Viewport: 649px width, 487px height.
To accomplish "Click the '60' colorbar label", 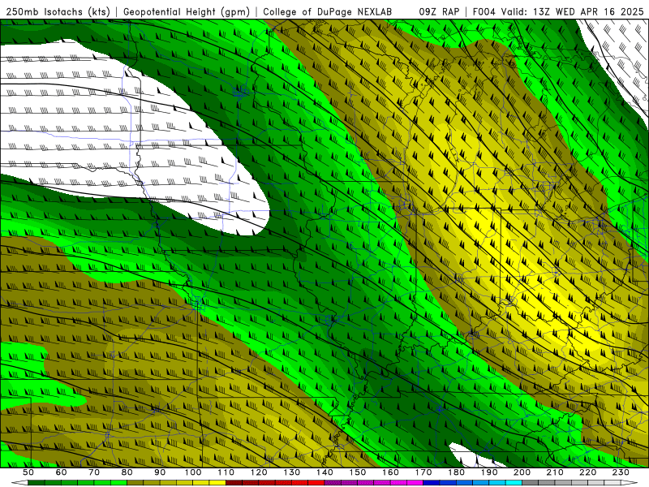I will 61,472.
